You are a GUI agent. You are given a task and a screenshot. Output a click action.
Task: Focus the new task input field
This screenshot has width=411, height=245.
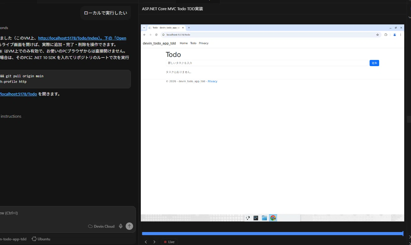tap(267, 63)
